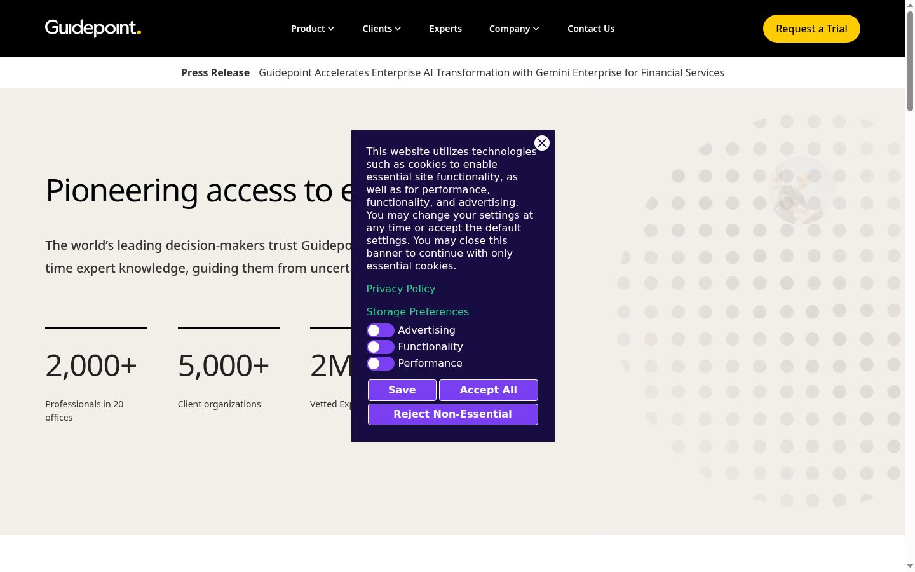Viewport: 915px width, 572px height.
Task: Click the Guidepoint logo
Action: tap(93, 29)
